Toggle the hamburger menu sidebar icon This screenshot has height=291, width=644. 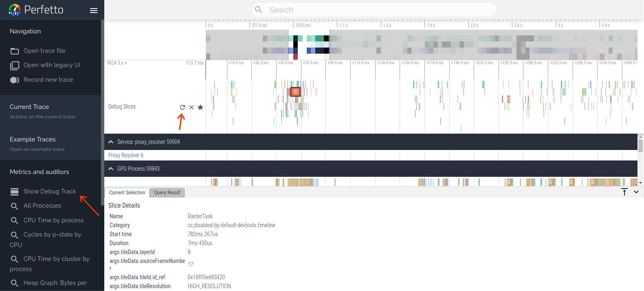tap(94, 11)
